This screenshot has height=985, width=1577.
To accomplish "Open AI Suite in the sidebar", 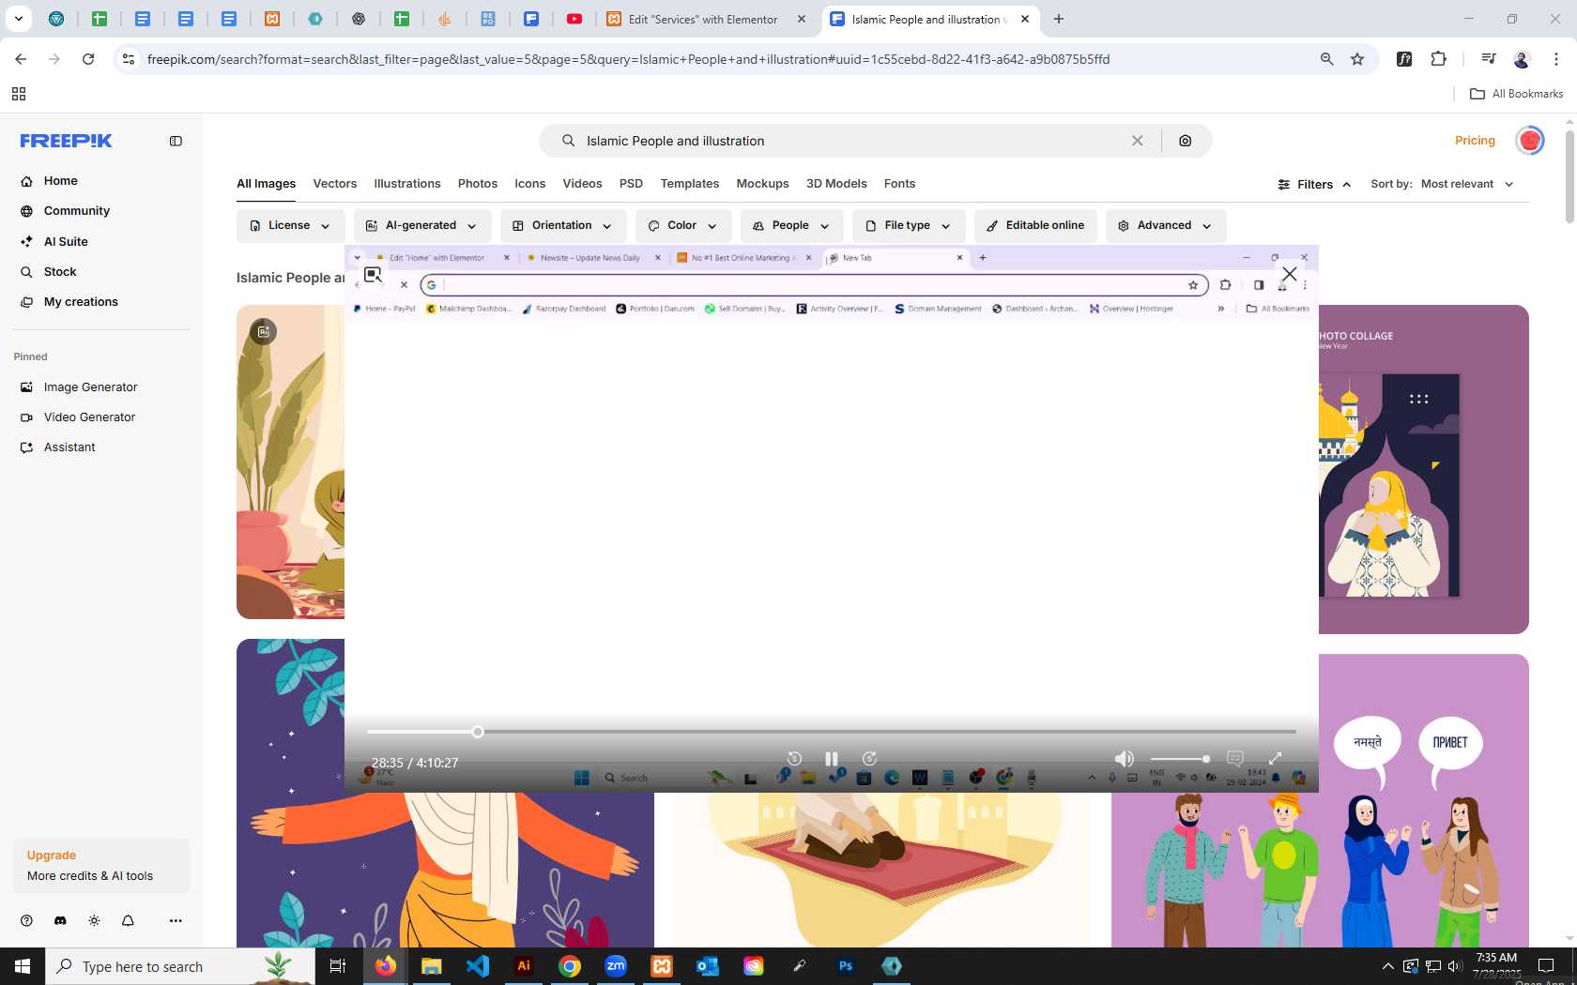I will click(x=65, y=241).
